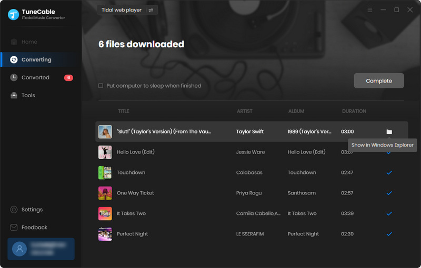This screenshot has width=421, height=268.
Task: Select the "Slut!" (Taylor's Version) title
Action: tap(164, 131)
